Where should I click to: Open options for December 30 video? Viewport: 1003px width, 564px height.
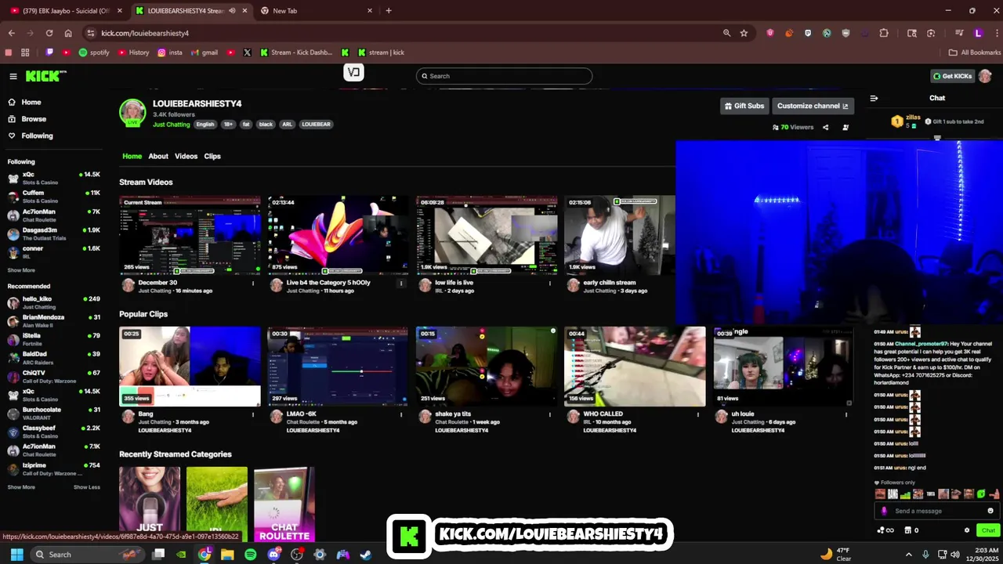[252, 283]
